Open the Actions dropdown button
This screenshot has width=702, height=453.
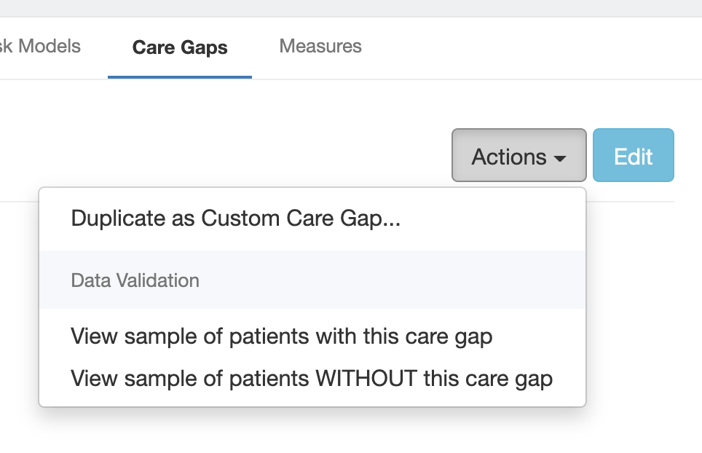tap(518, 156)
